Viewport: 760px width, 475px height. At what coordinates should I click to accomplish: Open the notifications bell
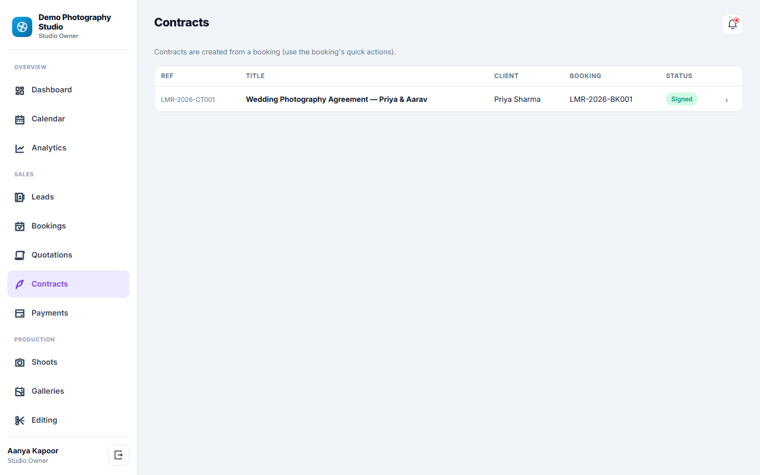(732, 24)
